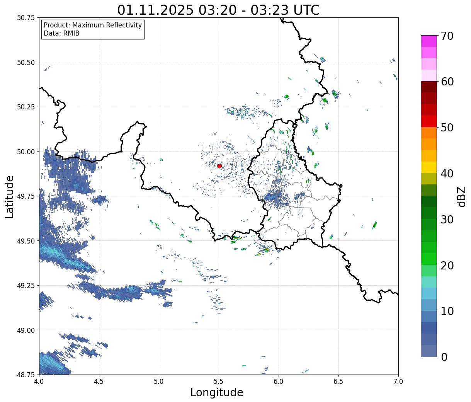
Task: Click the colorbar tick label 40
Action: point(447,174)
